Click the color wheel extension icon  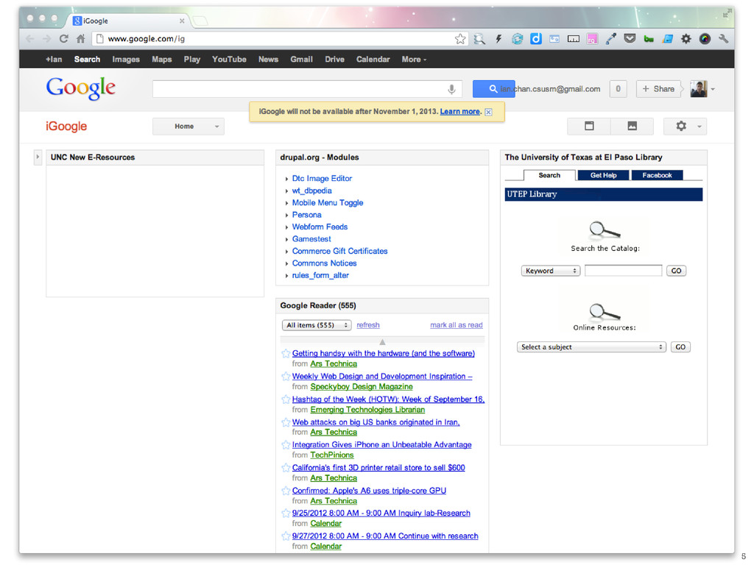point(705,39)
